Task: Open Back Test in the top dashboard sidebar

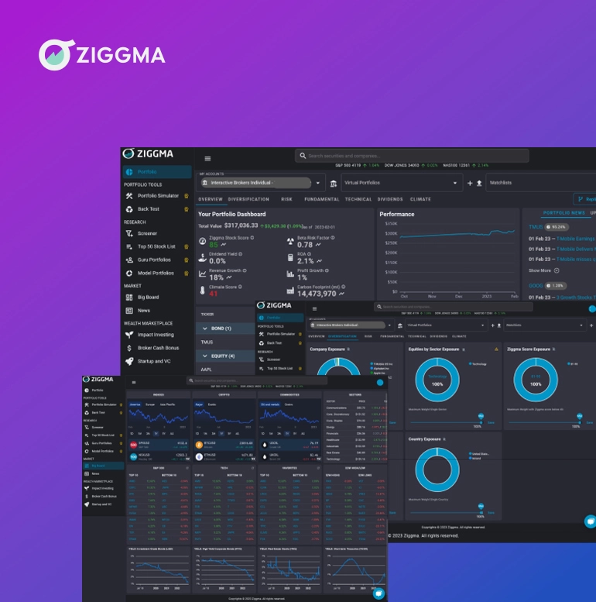Action: [148, 209]
